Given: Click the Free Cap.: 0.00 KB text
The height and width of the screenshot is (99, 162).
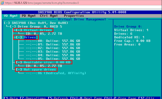Looking at the screenshot, I should (132, 41).
